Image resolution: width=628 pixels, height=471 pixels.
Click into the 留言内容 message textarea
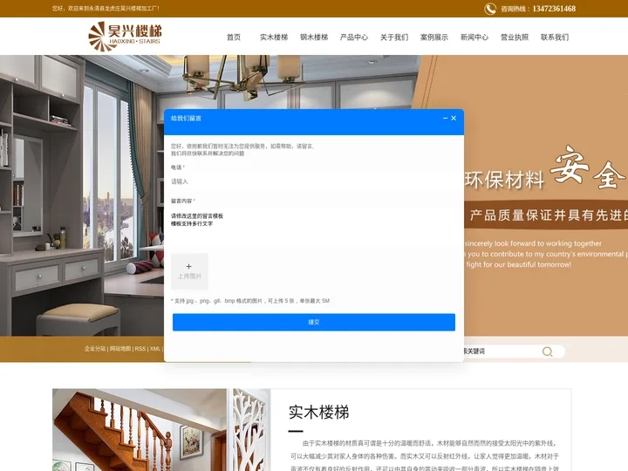tap(314, 227)
